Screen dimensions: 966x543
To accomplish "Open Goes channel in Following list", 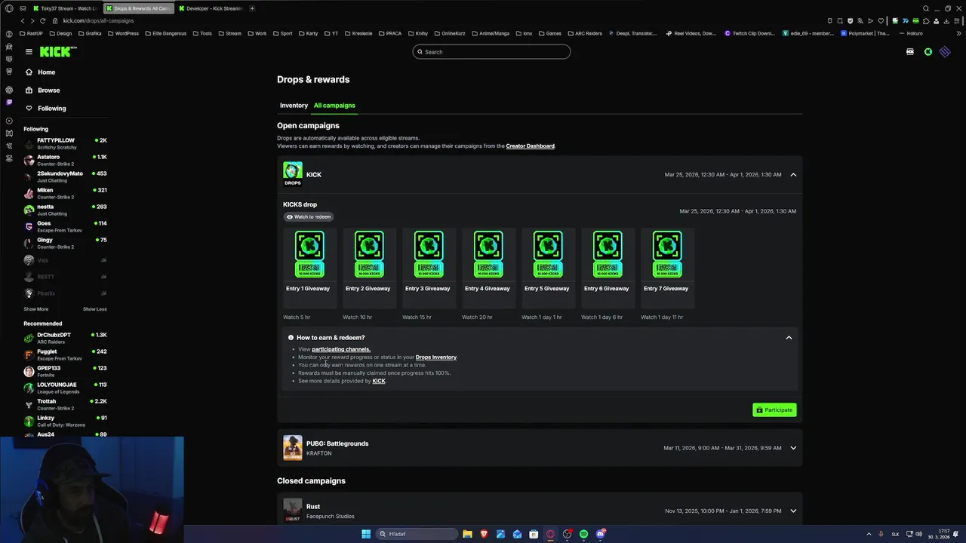I will point(65,226).
